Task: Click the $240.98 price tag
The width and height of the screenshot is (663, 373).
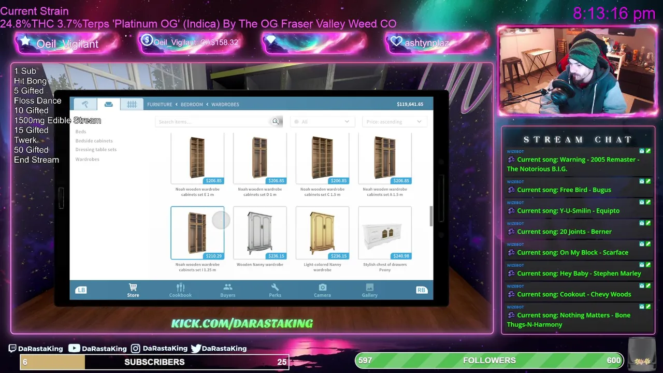Action: point(401,256)
